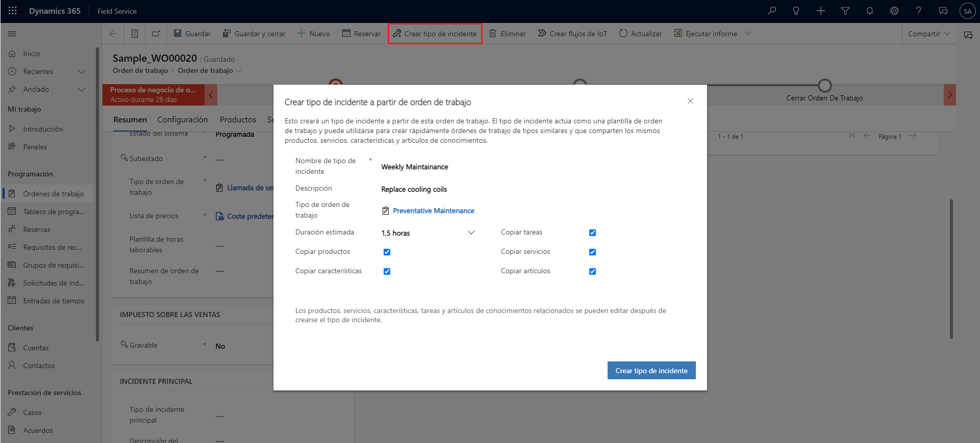The image size is (980, 443).
Task: Switch to the Productos tab
Action: pyautogui.click(x=238, y=119)
